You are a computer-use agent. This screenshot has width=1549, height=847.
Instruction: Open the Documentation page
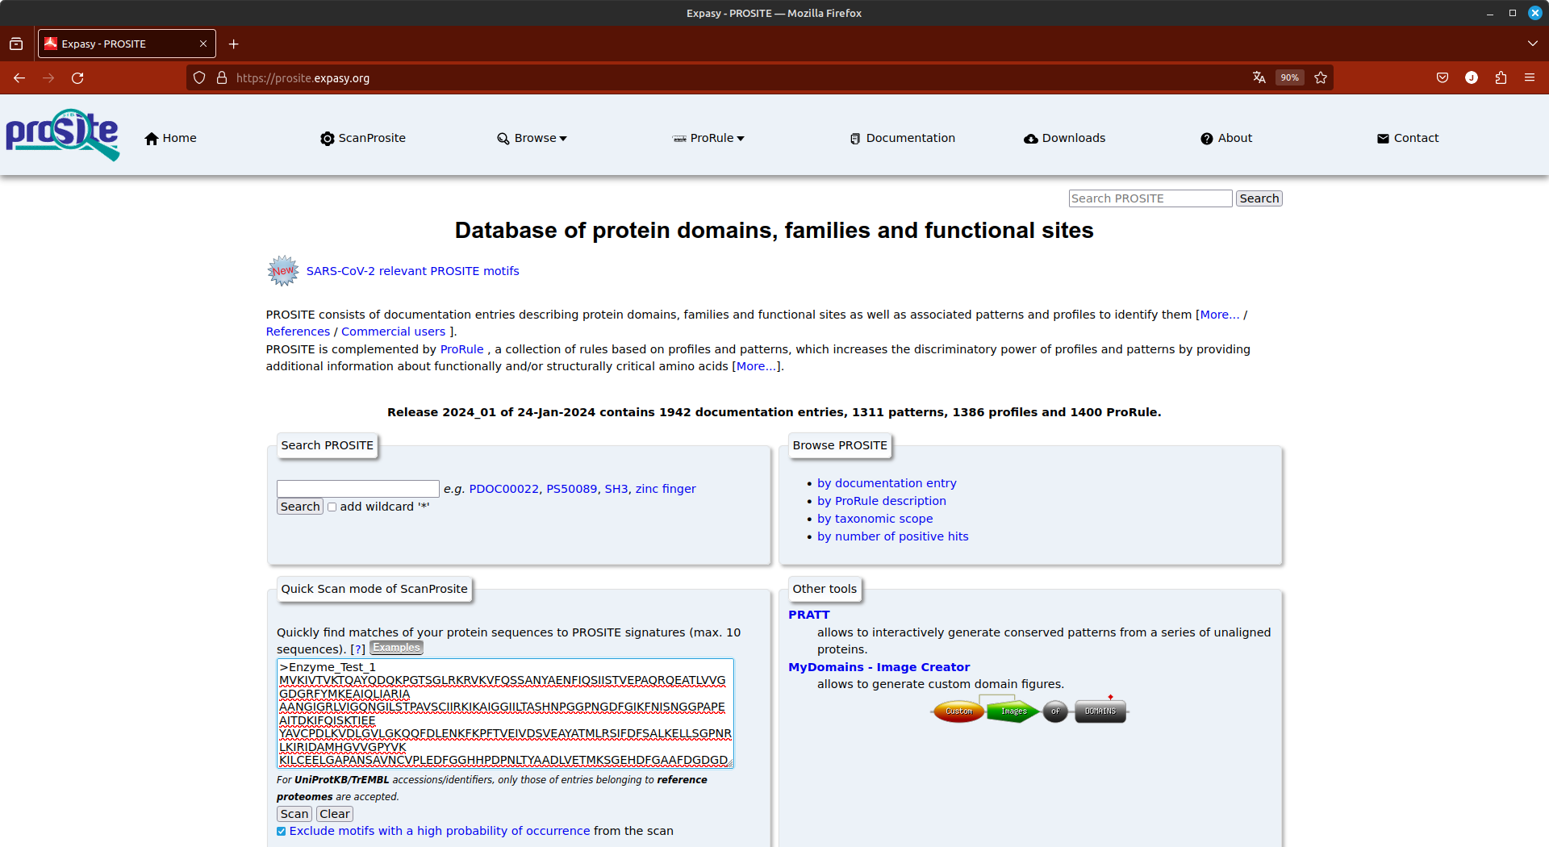[x=903, y=138]
